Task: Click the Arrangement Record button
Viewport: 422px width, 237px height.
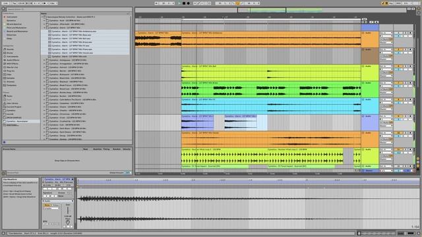Action: point(188,3)
